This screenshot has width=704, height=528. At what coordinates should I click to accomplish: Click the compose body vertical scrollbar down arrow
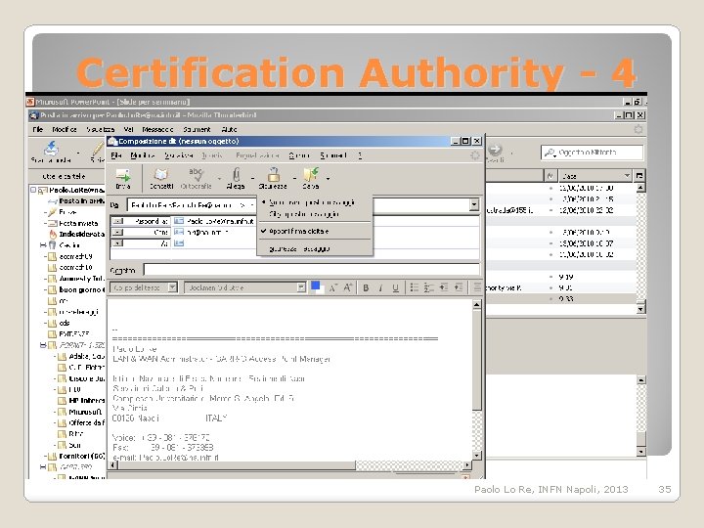(x=477, y=456)
